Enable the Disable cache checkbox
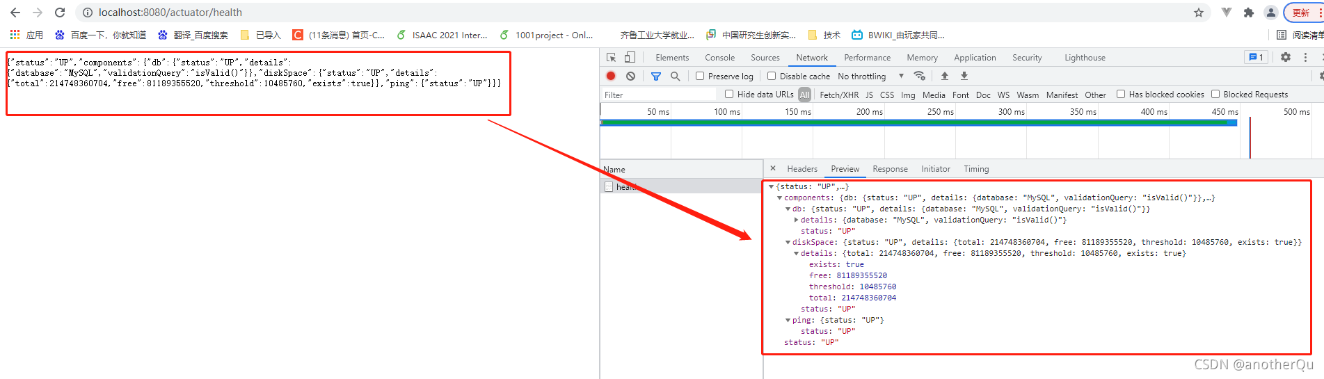Viewport: 1324px width, 379px height. tap(772, 76)
